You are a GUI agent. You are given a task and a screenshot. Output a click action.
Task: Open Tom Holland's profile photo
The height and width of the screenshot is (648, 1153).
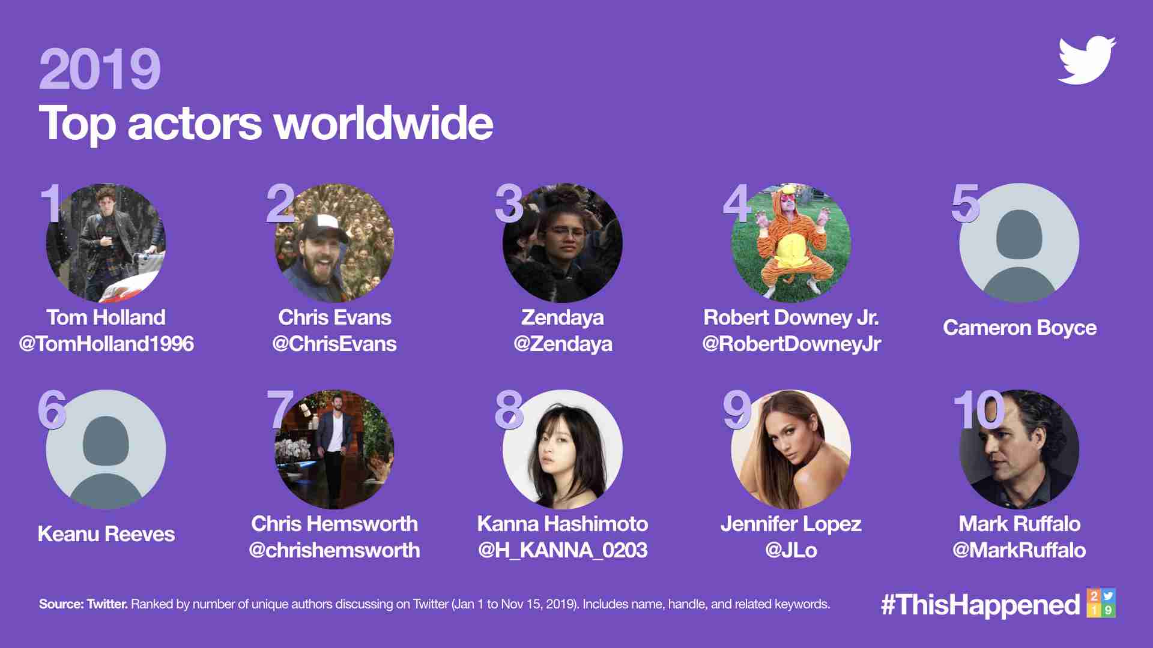(x=106, y=243)
